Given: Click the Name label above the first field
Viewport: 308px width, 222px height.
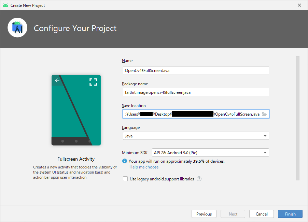Looking at the screenshot, I should coord(127,61).
